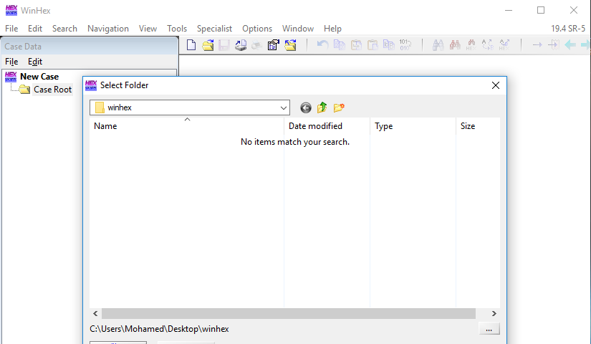The height and width of the screenshot is (344, 591).
Task: Click the copy-with-letters toolbar icon
Action: coord(388,45)
